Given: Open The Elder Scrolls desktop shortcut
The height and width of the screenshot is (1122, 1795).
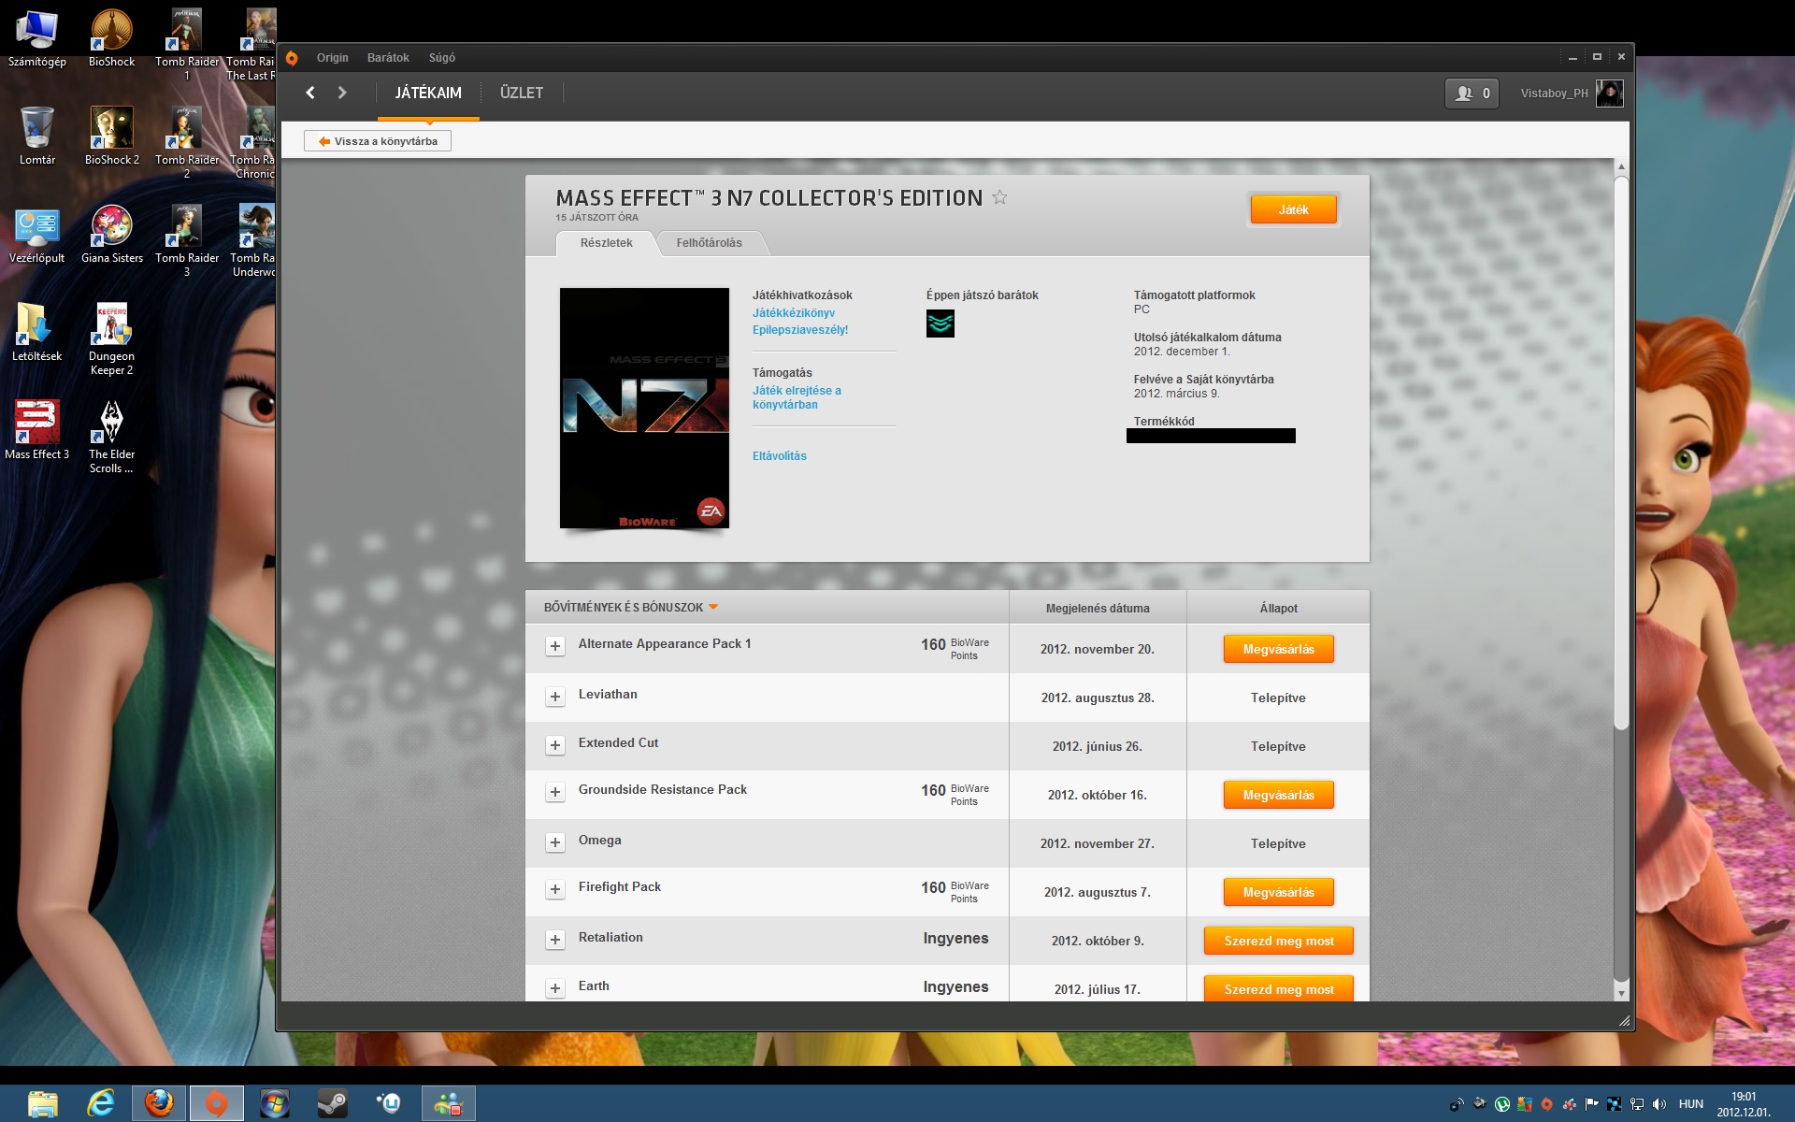Looking at the screenshot, I should (x=111, y=438).
